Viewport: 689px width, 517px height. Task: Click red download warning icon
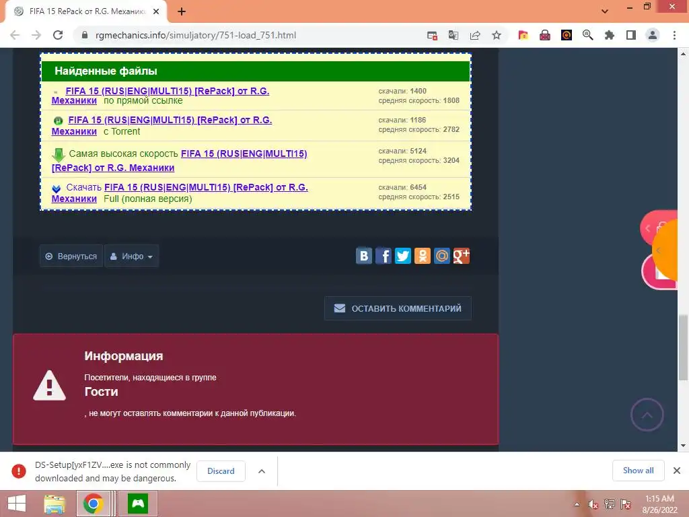(18, 471)
